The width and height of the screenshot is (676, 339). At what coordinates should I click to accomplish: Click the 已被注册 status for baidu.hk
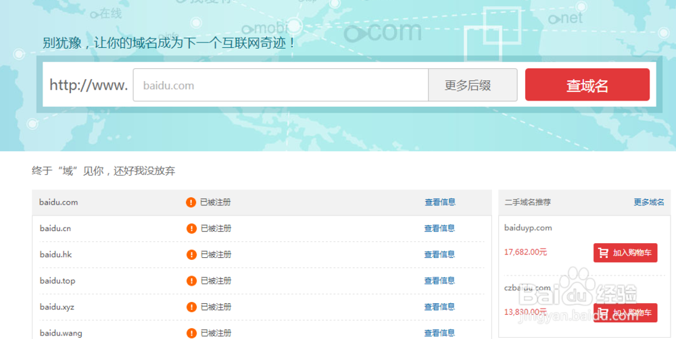click(216, 255)
